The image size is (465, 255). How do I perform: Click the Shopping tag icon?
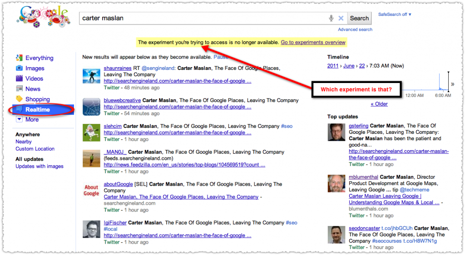point(19,99)
